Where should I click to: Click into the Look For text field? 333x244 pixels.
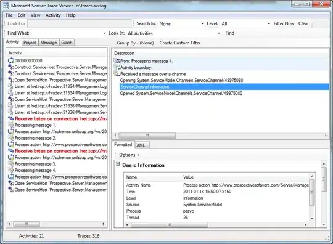tap(79, 24)
